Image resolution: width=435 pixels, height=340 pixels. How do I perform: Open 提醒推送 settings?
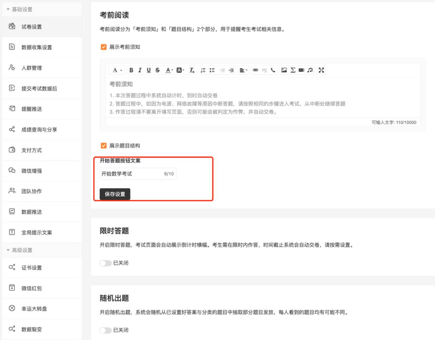pyautogui.click(x=42, y=109)
